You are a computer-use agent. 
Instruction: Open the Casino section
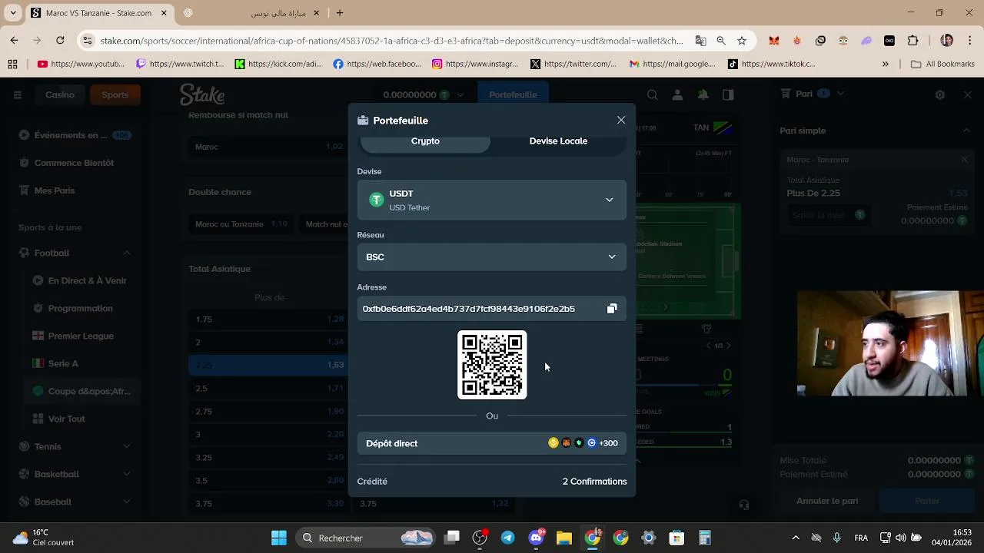click(x=60, y=94)
